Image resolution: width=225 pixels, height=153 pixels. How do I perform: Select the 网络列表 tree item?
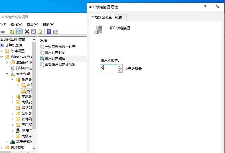pos(24,108)
